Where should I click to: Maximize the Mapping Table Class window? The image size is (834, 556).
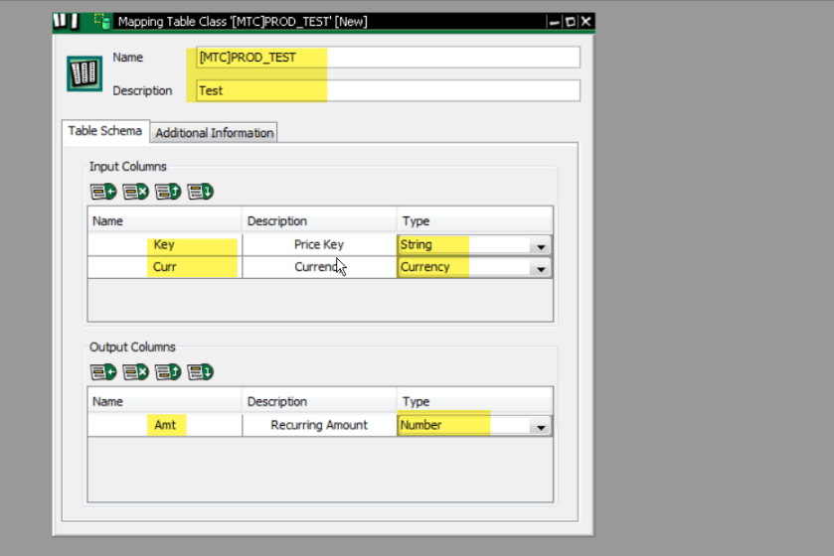pos(571,22)
